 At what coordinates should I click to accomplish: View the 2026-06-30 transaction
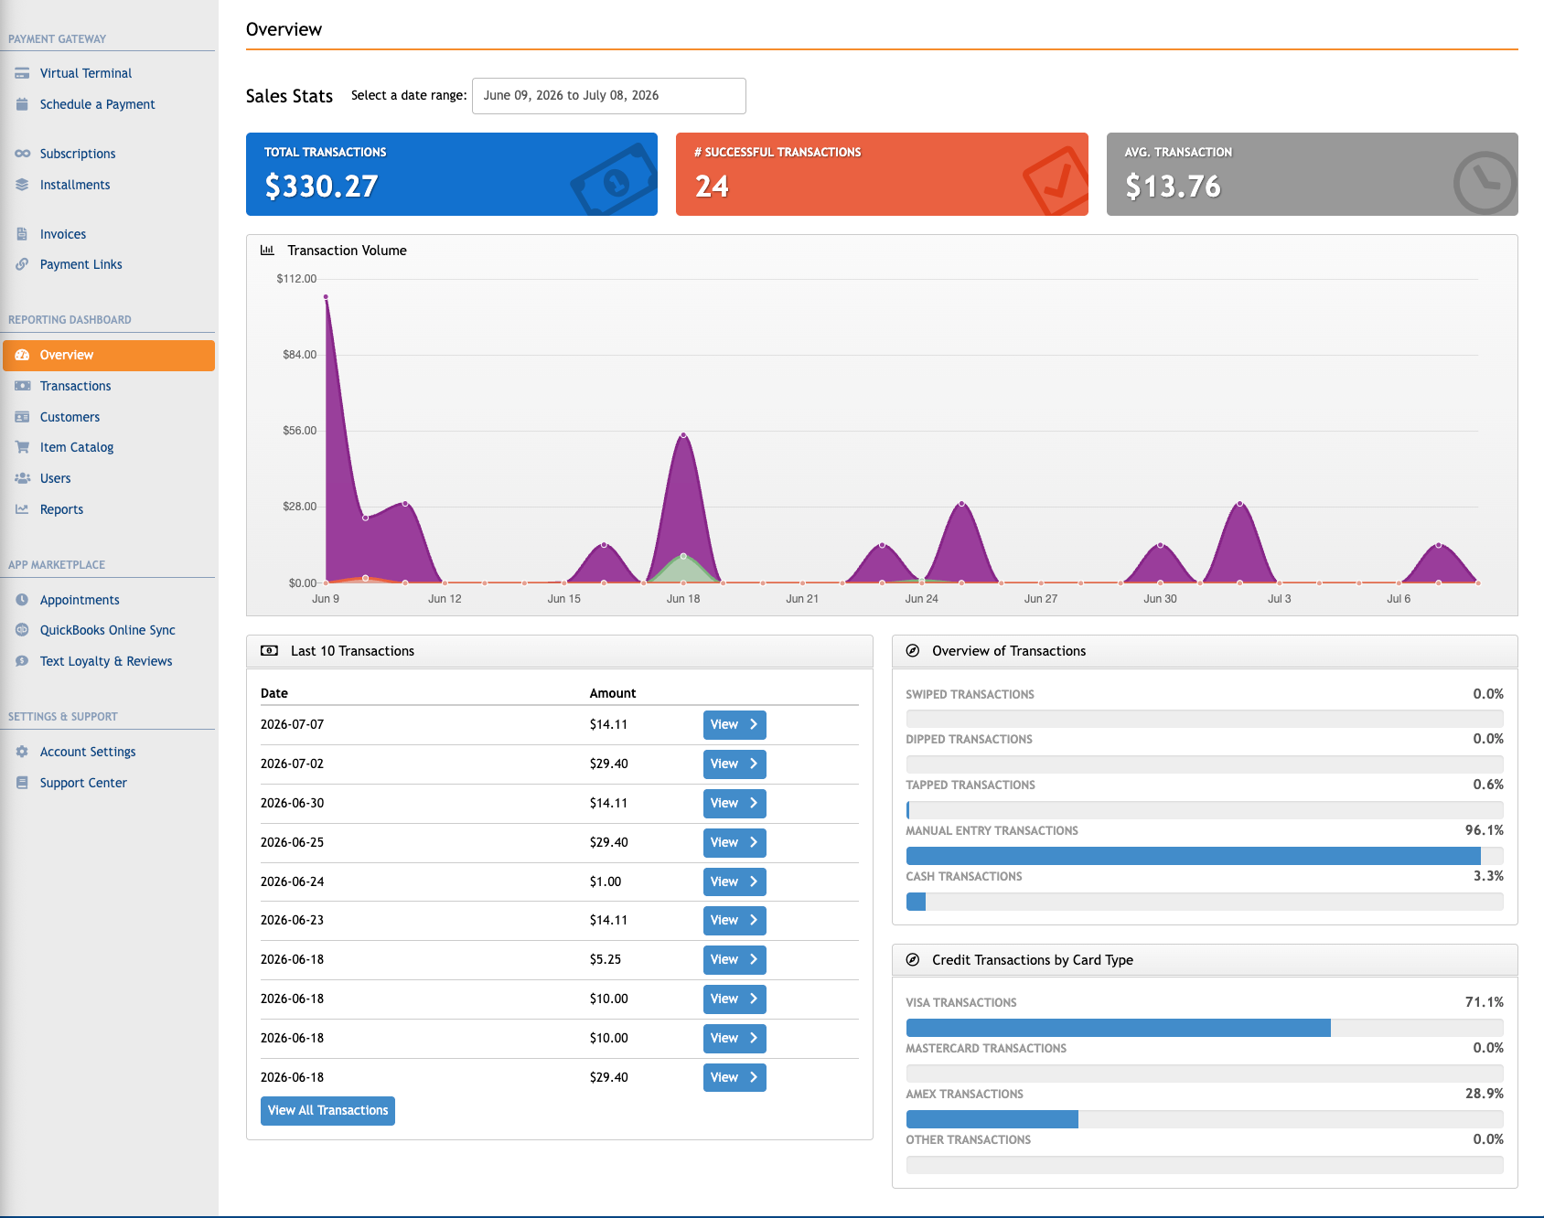point(734,804)
